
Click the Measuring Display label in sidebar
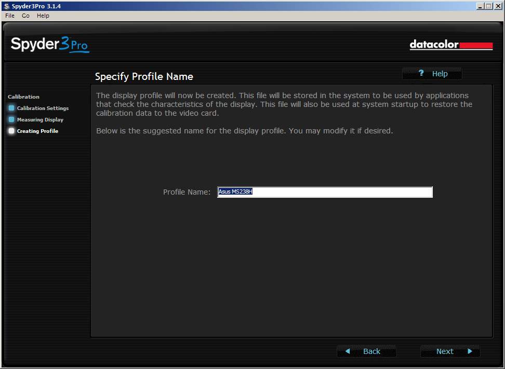coord(40,120)
